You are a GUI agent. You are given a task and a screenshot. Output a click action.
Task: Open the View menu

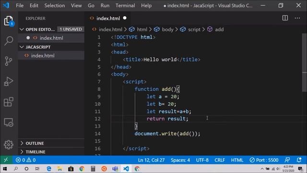(x=76, y=5)
